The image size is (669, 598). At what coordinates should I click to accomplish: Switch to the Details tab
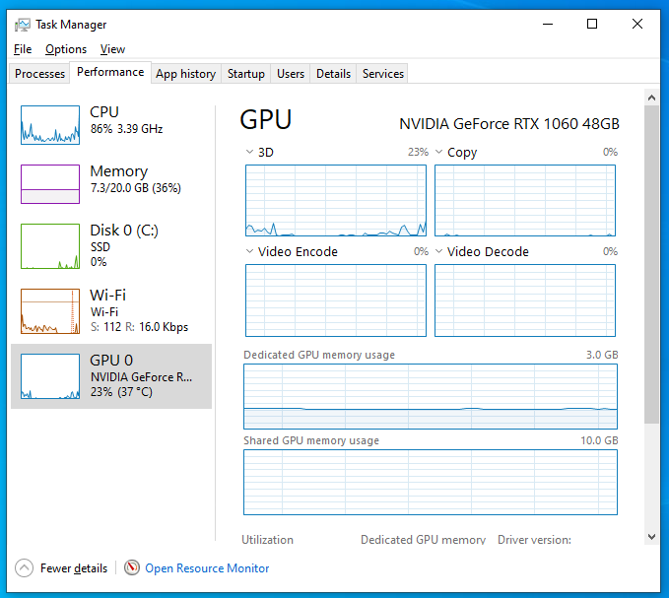pos(333,74)
